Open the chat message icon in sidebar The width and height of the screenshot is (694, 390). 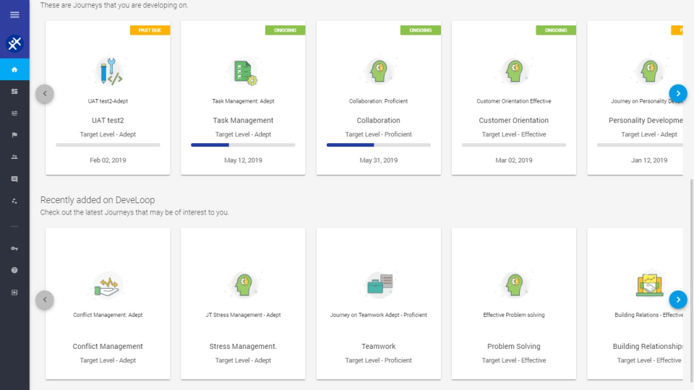coord(14,178)
